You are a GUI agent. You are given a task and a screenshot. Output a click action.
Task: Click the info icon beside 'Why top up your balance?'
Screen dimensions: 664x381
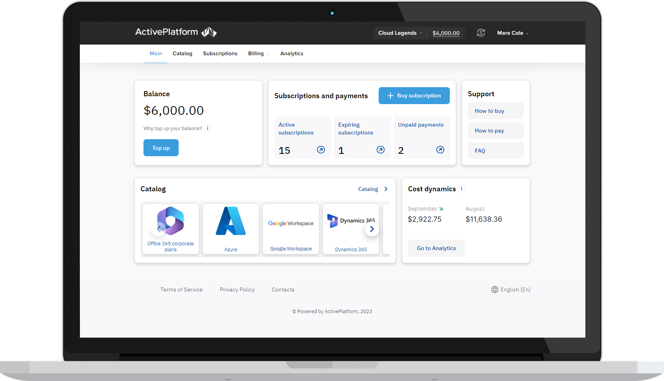coord(208,128)
